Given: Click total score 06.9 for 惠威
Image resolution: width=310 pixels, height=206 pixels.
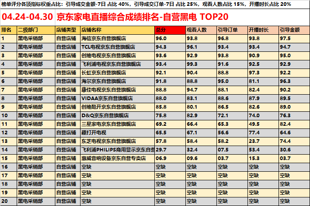Looking at the screenshot, I should click(170, 158).
